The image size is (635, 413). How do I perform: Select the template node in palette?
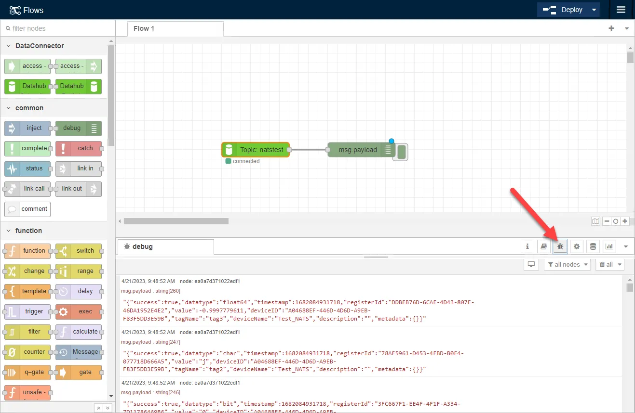[x=27, y=291]
